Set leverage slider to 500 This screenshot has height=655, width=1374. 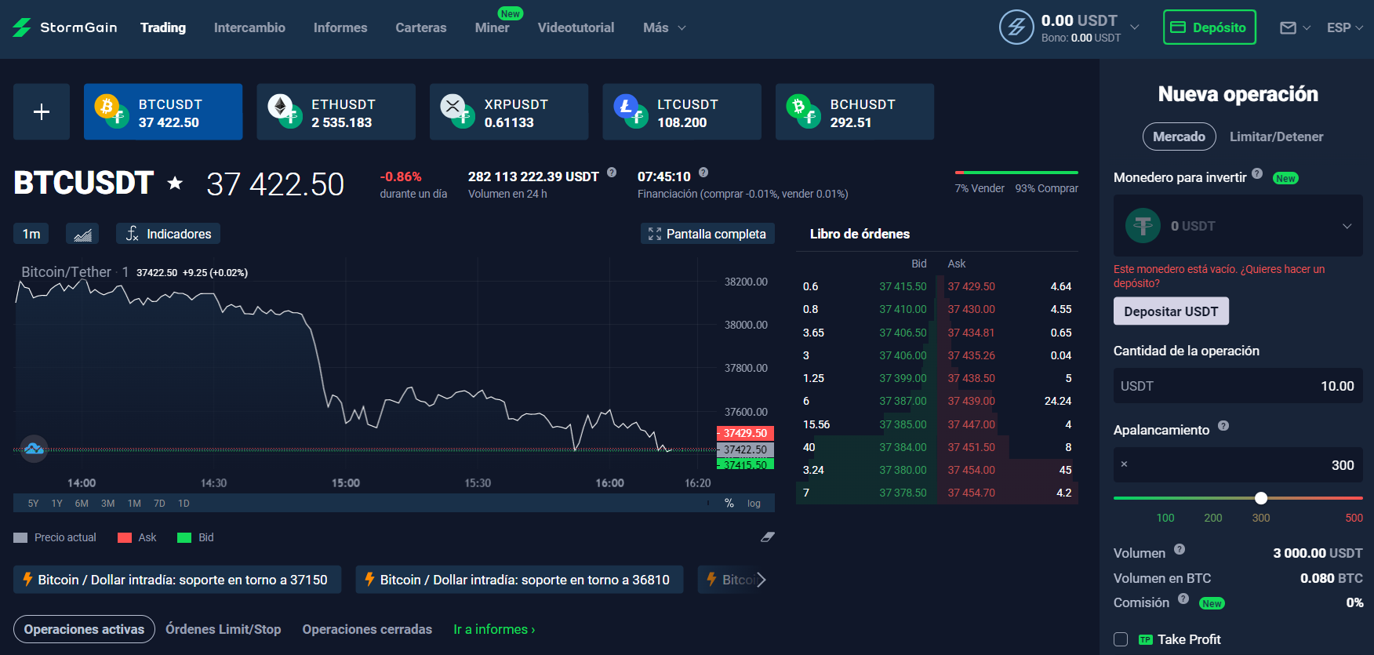1354,518
